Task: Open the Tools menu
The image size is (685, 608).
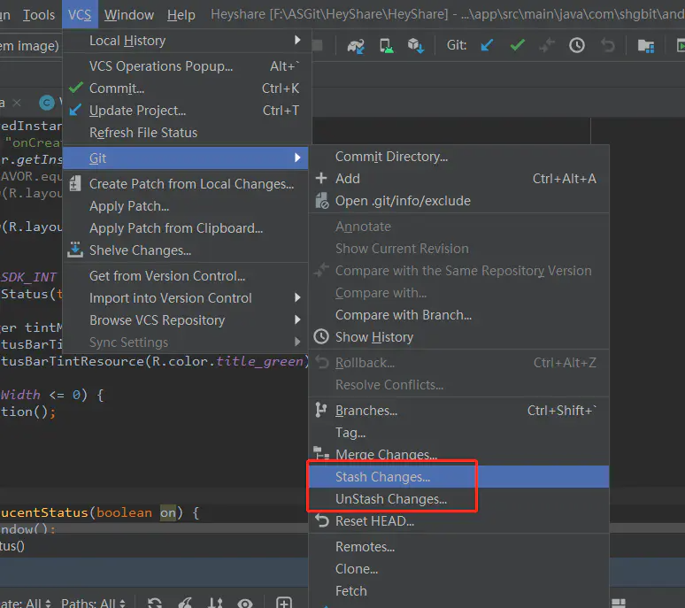Action: click(x=39, y=15)
